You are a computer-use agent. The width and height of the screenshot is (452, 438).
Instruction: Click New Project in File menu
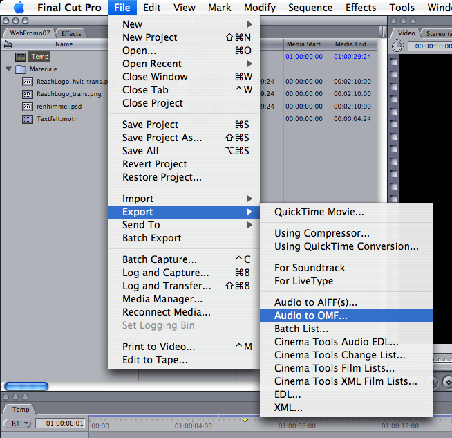click(184, 37)
